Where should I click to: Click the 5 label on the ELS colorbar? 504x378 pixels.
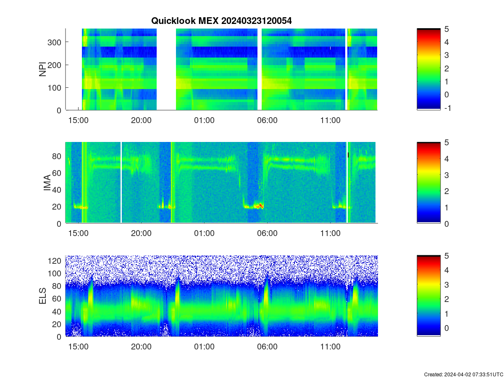pyautogui.click(x=447, y=256)
